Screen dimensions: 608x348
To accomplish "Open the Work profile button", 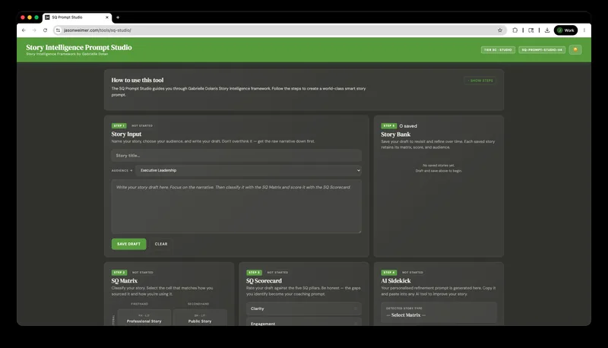I will pyautogui.click(x=565, y=30).
